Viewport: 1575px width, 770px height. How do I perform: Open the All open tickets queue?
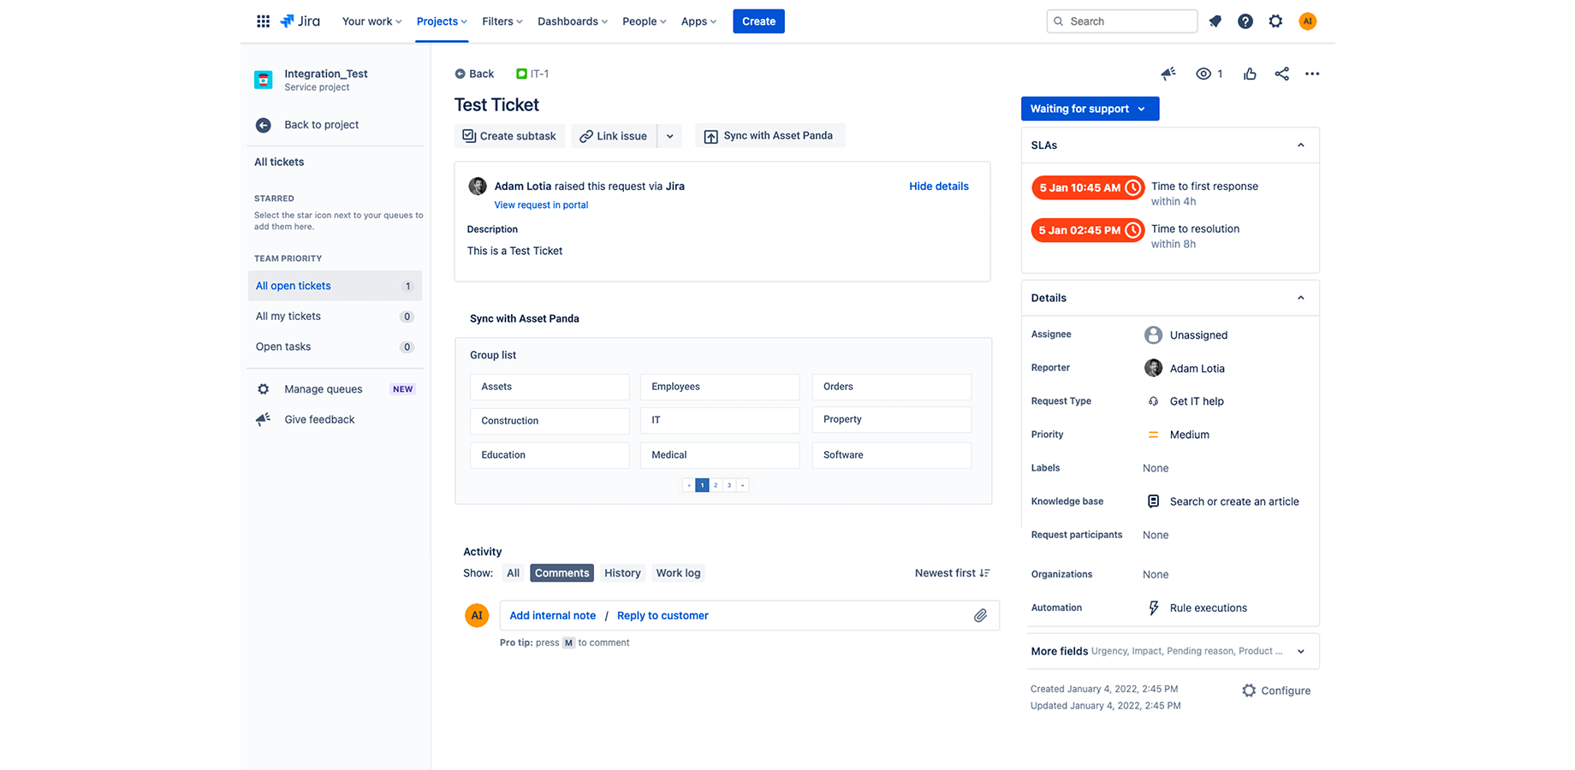point(335,286)
